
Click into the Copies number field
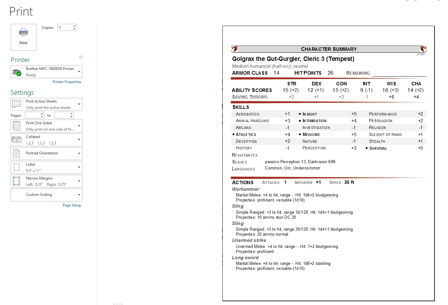(x=65, y=27)
